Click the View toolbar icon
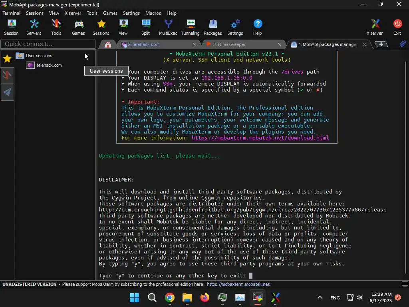The height and width of the screenshot is (307, 409). 123,27
